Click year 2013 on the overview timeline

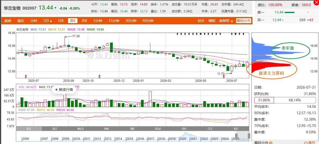(108, 139)
